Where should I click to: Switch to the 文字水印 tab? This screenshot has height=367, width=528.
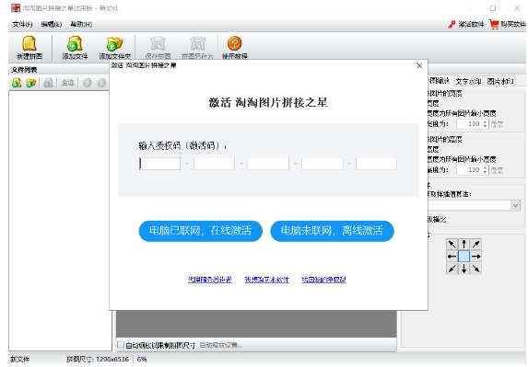[x=468, y=81]
